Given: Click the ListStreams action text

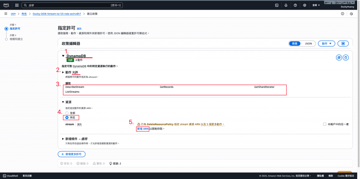Looking at the screenshot, I should pos(72,92).
